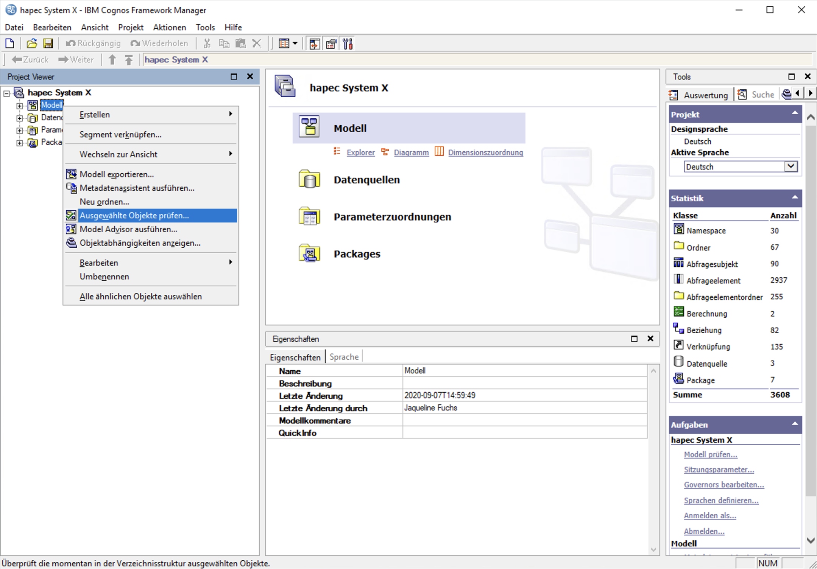
Task: Collapse the Aufgaben section
Action: coord(795,424)
